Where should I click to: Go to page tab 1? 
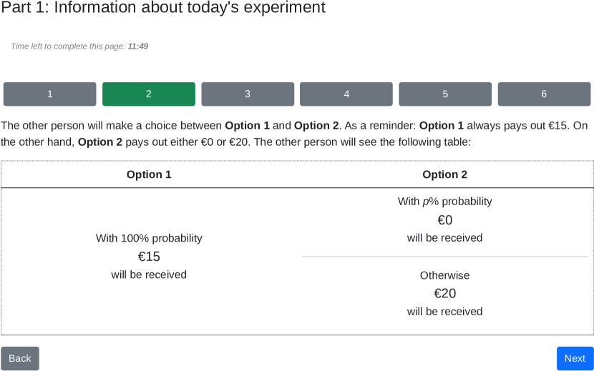(x=49, y=94)
